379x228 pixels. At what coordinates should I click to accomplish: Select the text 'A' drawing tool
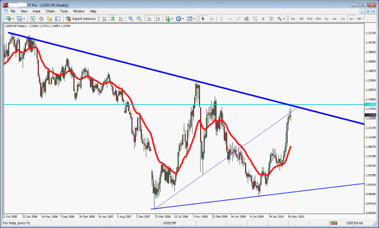[263, 19]
